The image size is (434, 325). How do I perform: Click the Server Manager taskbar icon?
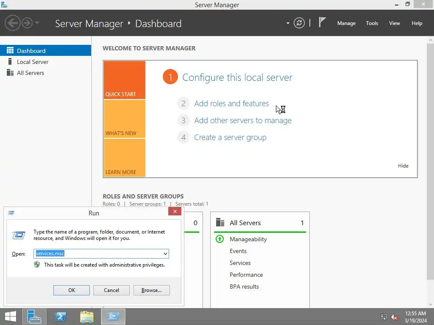point(34,317)
